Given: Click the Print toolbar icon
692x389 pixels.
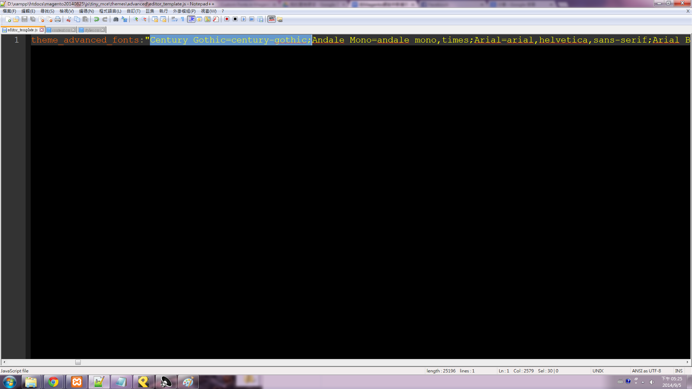Looking at the screenshot, I should pos(58,19).
